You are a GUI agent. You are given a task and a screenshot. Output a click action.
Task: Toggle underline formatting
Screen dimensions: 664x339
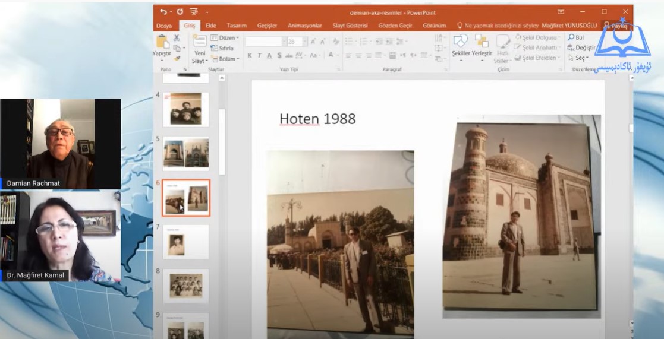click(269, 55)
